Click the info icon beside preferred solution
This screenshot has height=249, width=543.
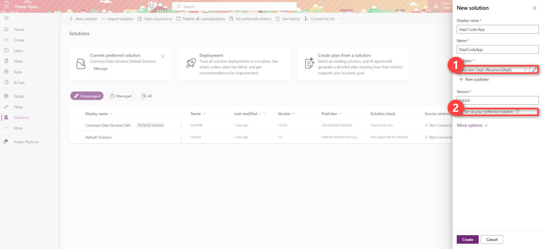517,112
